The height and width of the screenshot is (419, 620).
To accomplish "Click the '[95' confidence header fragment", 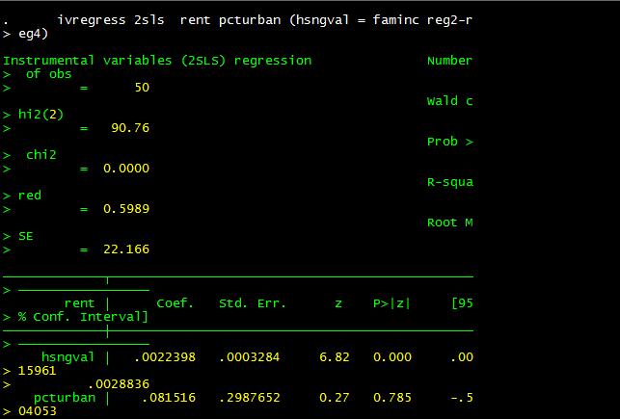I will pos(462,303).
